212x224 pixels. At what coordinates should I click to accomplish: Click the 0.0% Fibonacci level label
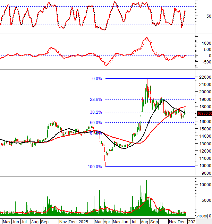97,79
